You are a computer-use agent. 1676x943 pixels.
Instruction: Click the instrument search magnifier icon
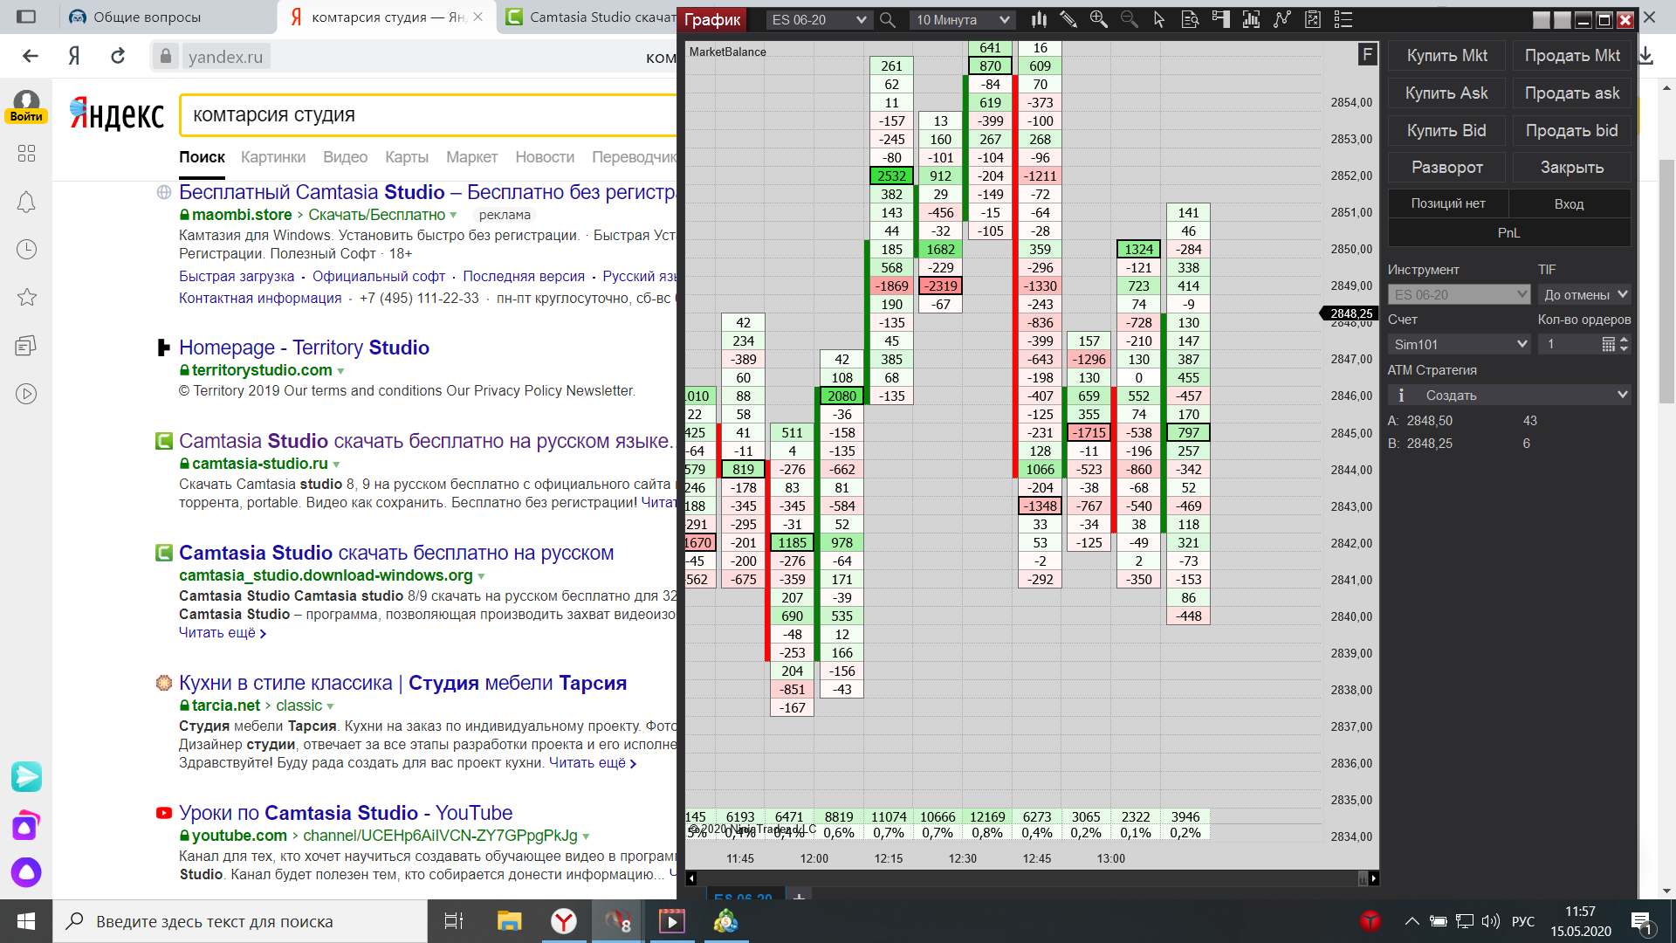pos(888,19)
